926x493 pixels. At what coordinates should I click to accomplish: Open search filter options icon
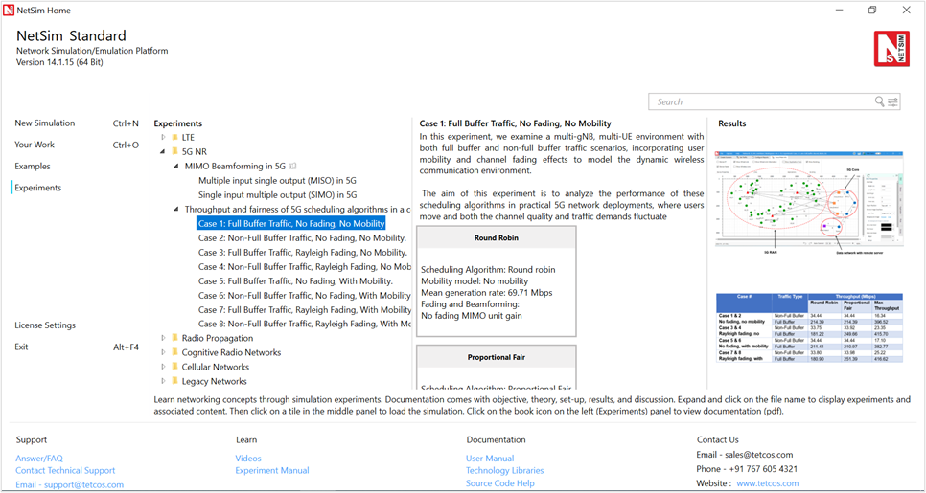(893, 101)
